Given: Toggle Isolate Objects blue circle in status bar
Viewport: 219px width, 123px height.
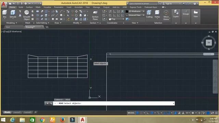Looking at the screenshot, I should pos(208,113).
